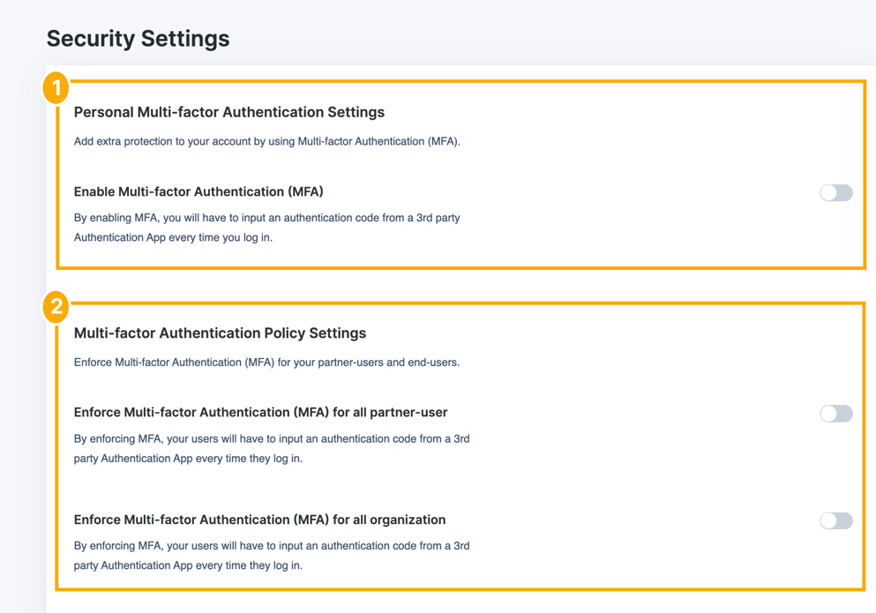Toggle Enforce MFA for all partner-user
The image size is (876, 613).
(835, 414)
